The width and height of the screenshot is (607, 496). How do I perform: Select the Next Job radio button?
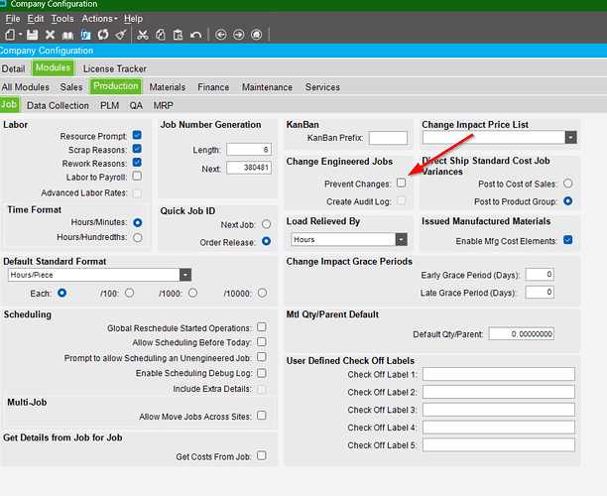point(267,224)
